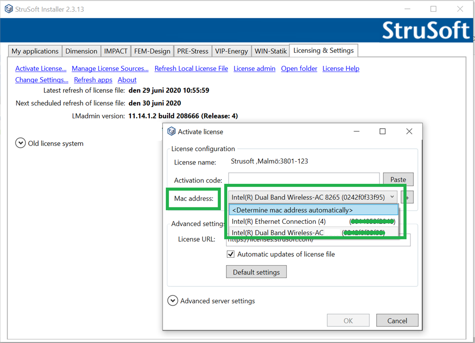Click the StruSoft logo in banner
475x343 pixels.
[x=426, y=30]
